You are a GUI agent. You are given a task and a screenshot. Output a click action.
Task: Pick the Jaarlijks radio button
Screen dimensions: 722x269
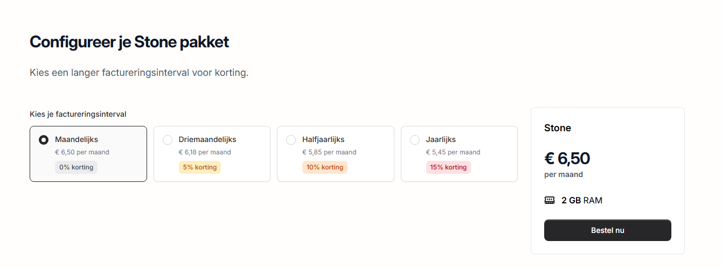tap(415, 140)
